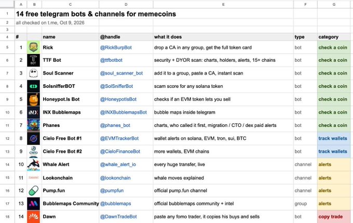Click the Pump.fun pill icon
This screenshot has width=353, height=223.
[33, 191]
